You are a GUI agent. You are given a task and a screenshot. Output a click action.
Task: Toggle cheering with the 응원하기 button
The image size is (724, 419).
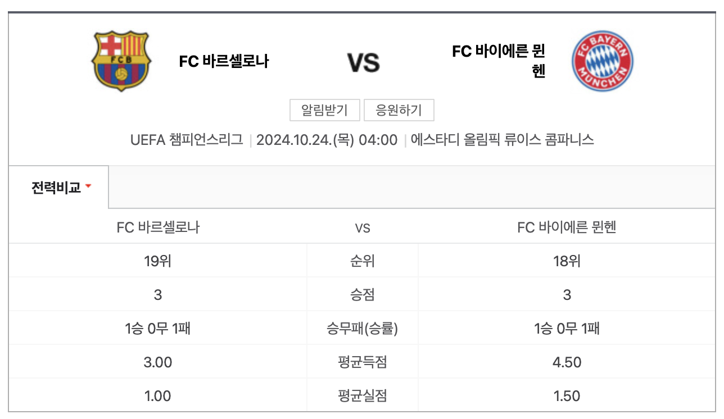coord(399,110)
